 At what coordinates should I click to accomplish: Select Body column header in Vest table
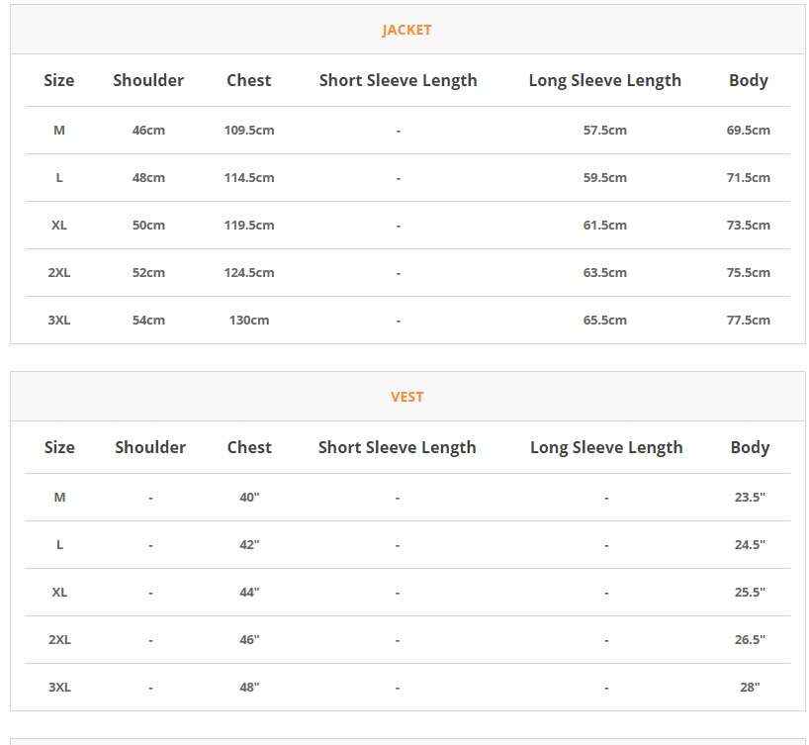click(750, 447)
